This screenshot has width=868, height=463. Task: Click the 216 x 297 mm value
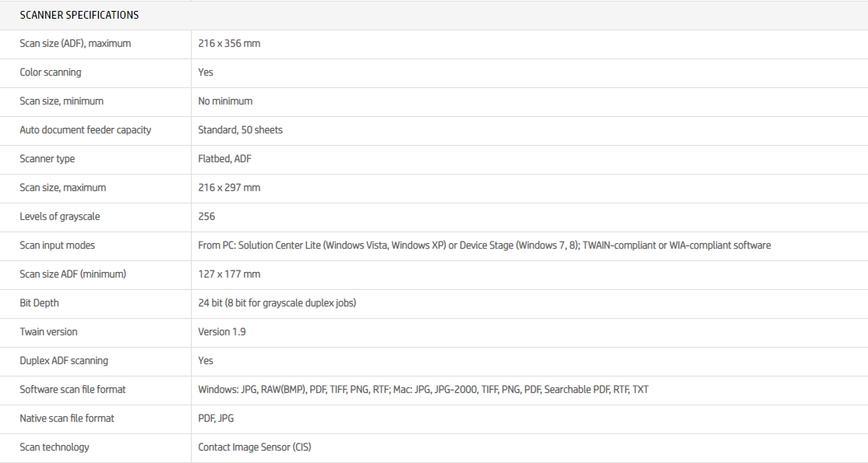point(229,188)
